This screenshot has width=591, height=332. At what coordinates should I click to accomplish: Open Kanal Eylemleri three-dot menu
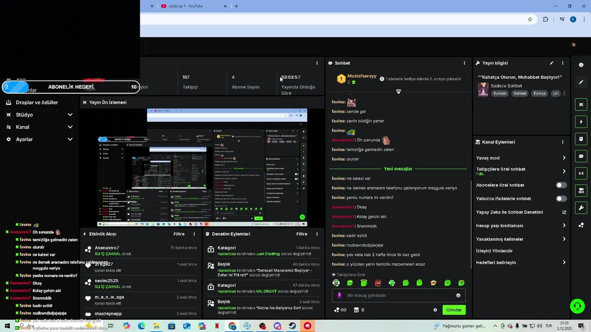(x=562, y=142)
